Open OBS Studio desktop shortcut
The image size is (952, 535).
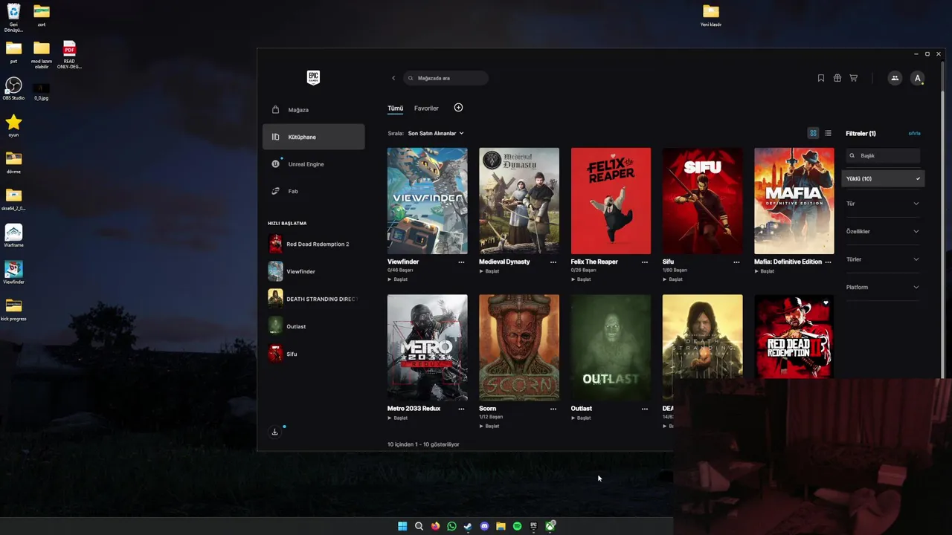coord(13,88)
